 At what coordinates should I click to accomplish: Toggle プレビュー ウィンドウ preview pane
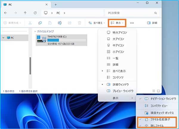(x=117, y=91)
